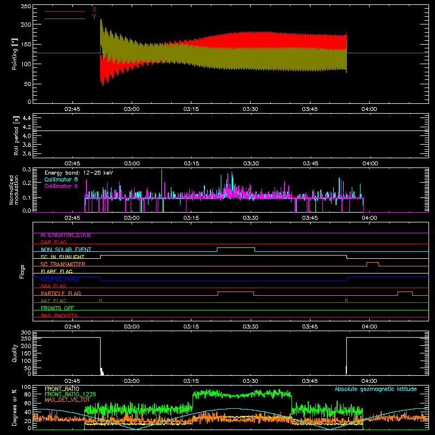Select the BAD_PACKETS flag label

pyautogui.click(x=59, y=315)
